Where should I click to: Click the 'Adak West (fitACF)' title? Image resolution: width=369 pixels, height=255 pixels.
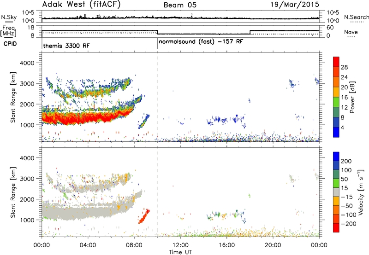coord(81,5)
